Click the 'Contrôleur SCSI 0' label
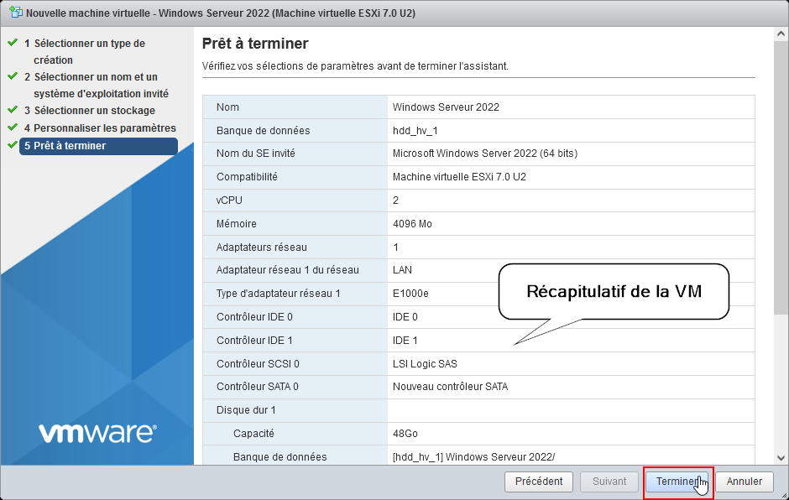789x500 pixels. 258,364
